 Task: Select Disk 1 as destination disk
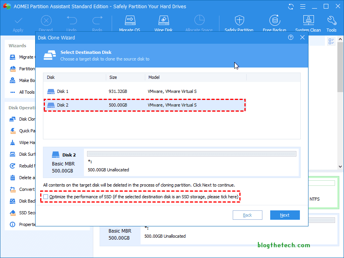(x=62, y=91)
